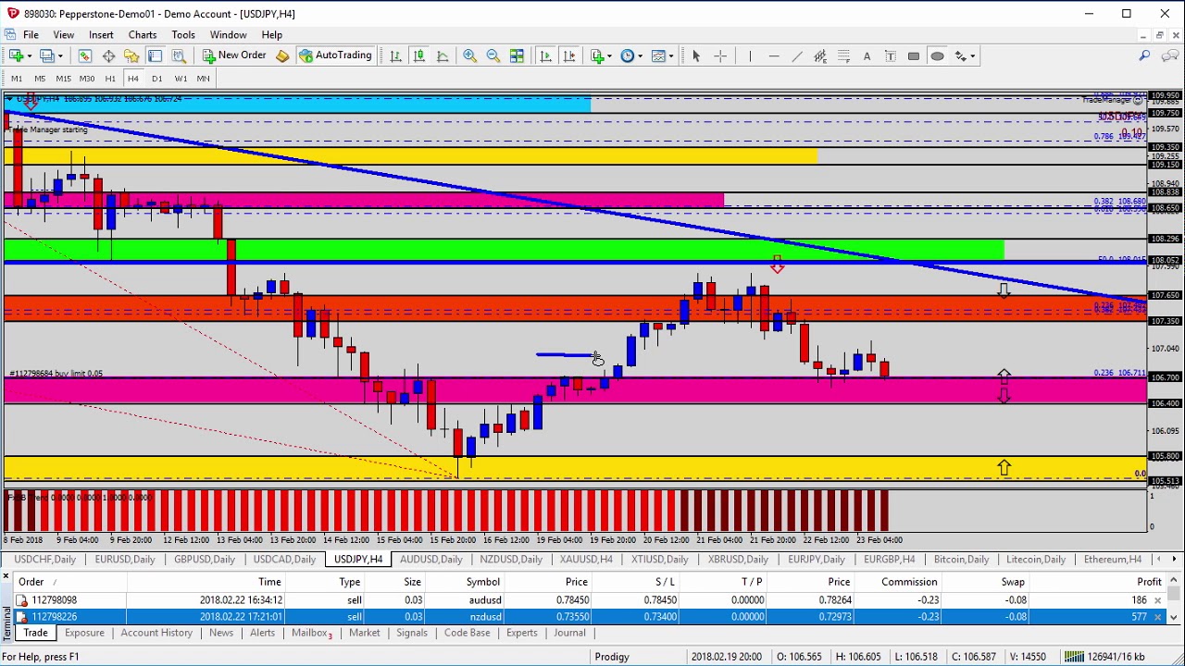Select the equidistant channel tool

820,55
